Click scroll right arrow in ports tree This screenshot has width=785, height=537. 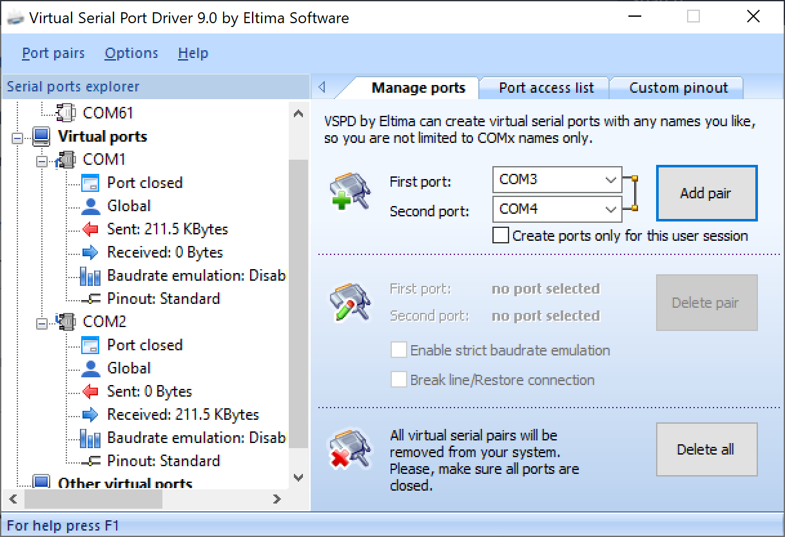(277, 498)
